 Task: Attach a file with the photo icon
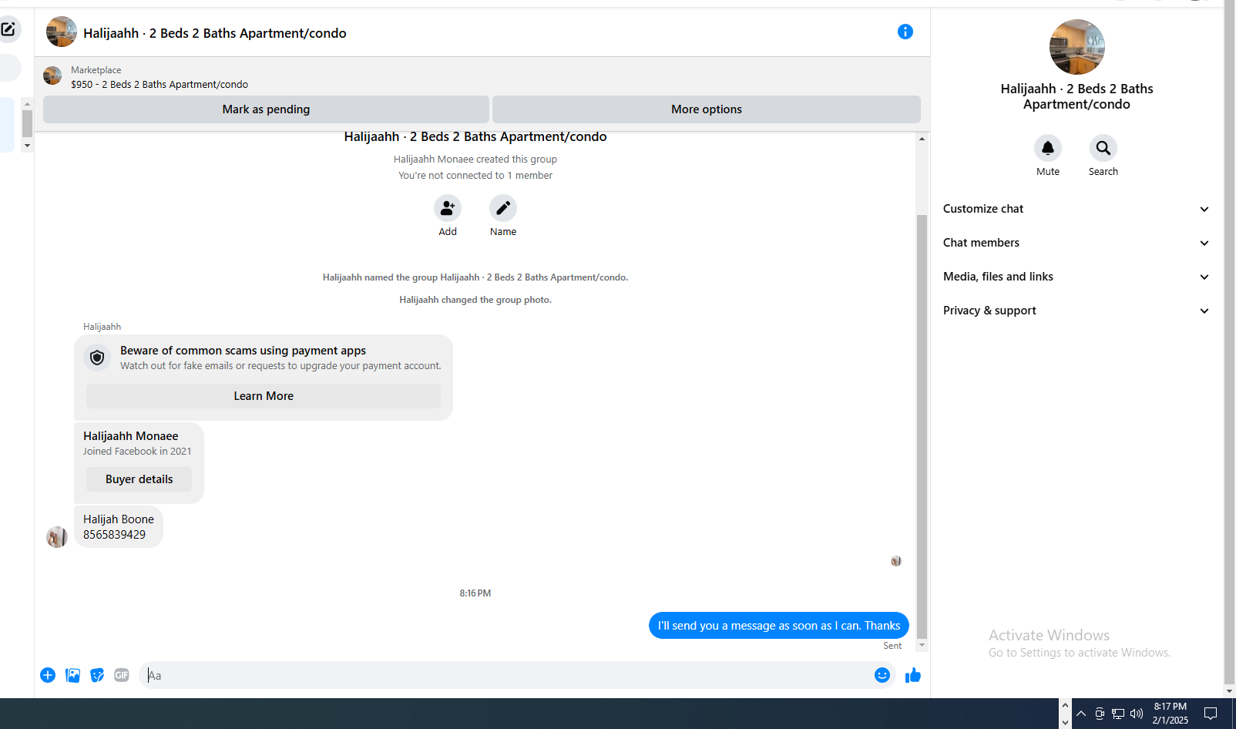coord(72,675)
